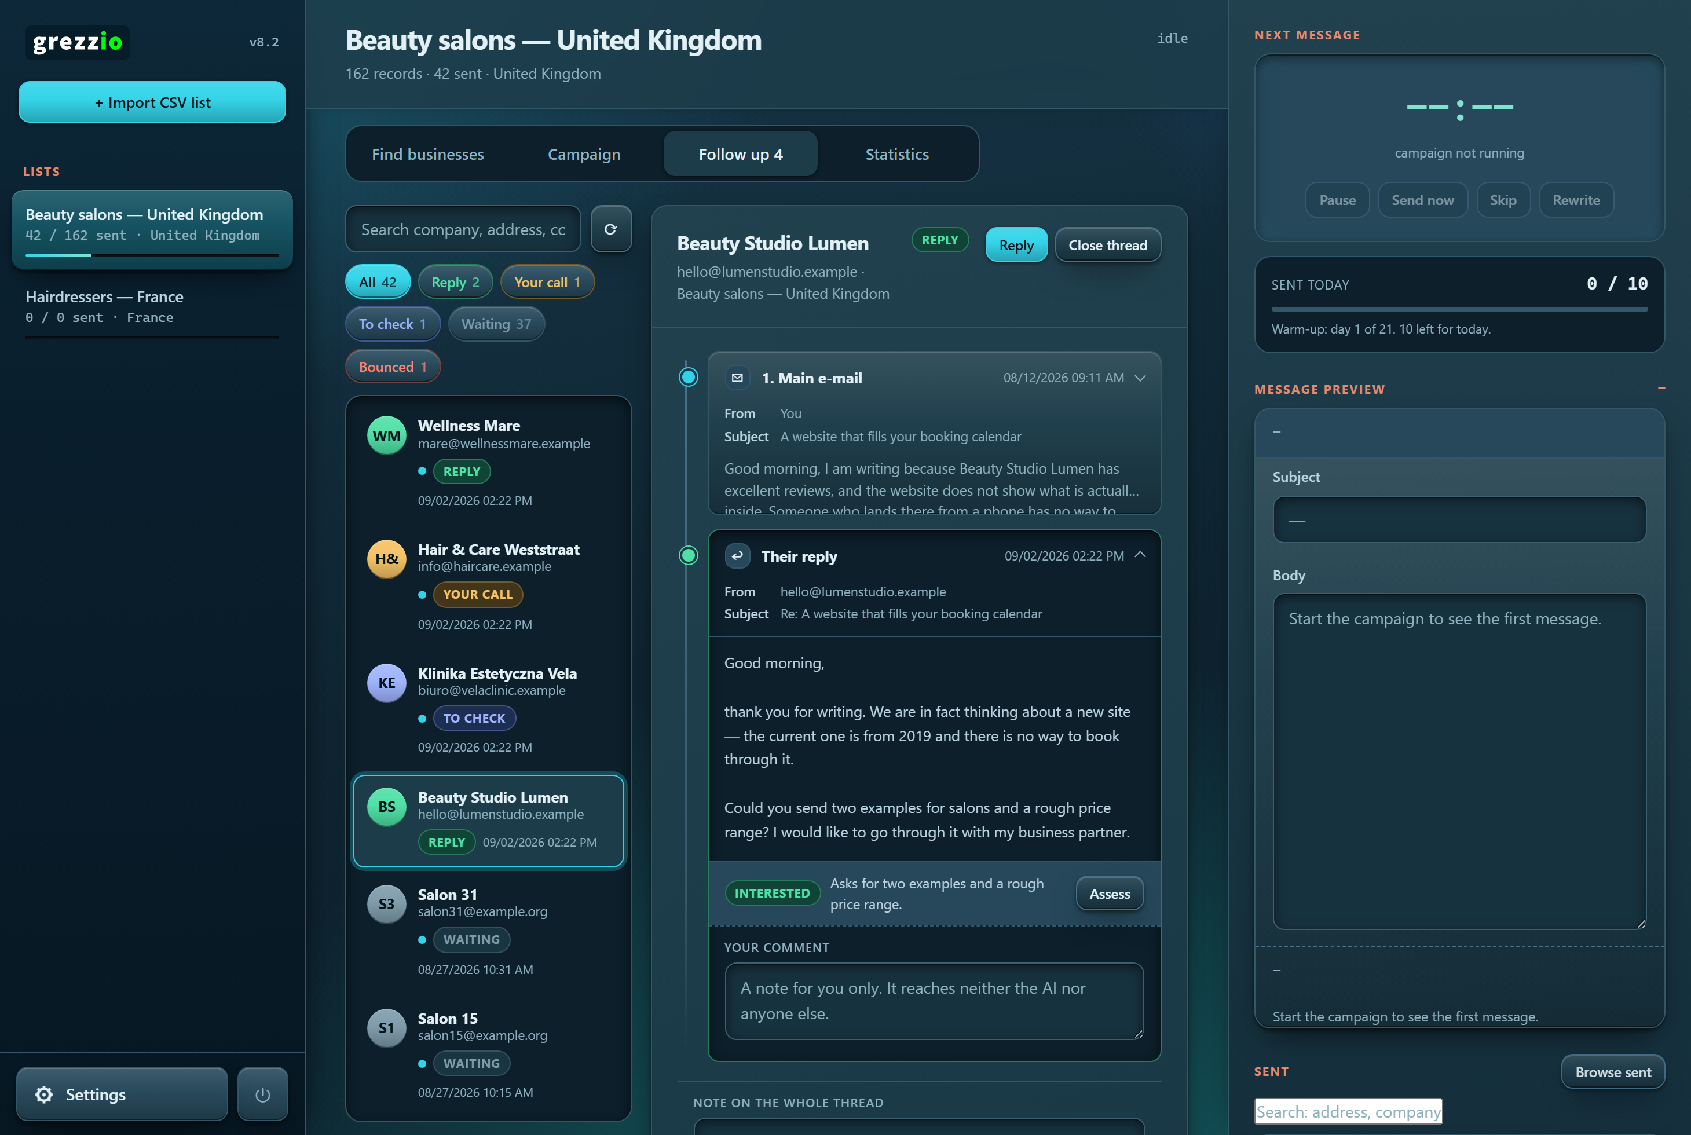
Task: Select Hairdressers — France list
Action: click(x=152, y=312)
